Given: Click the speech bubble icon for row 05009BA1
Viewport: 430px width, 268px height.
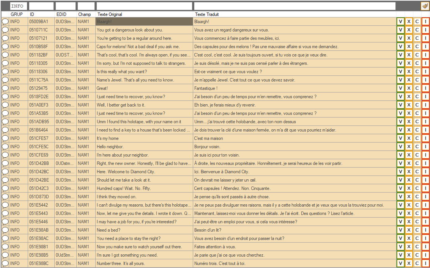Looking at the screenshot, I should [x=5, y=22].
